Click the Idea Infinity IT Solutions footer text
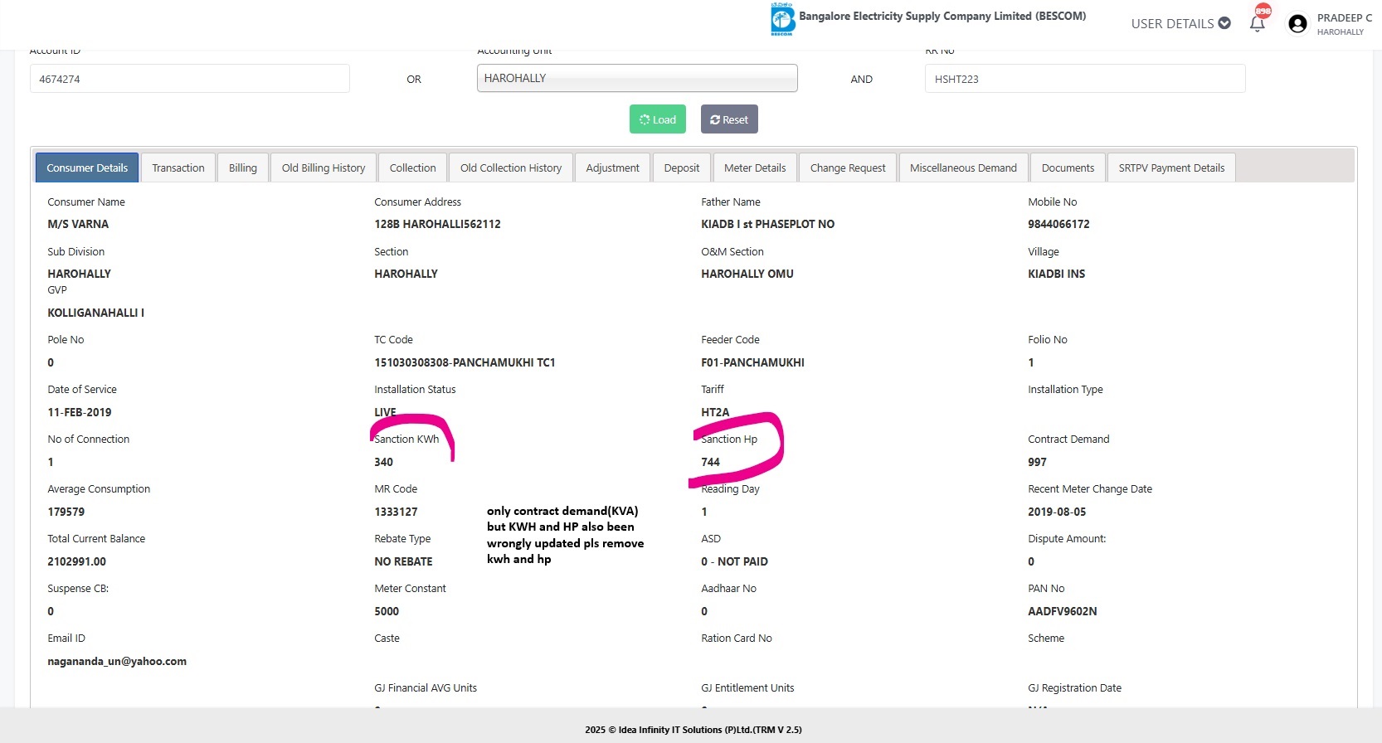 pos(693,730)
